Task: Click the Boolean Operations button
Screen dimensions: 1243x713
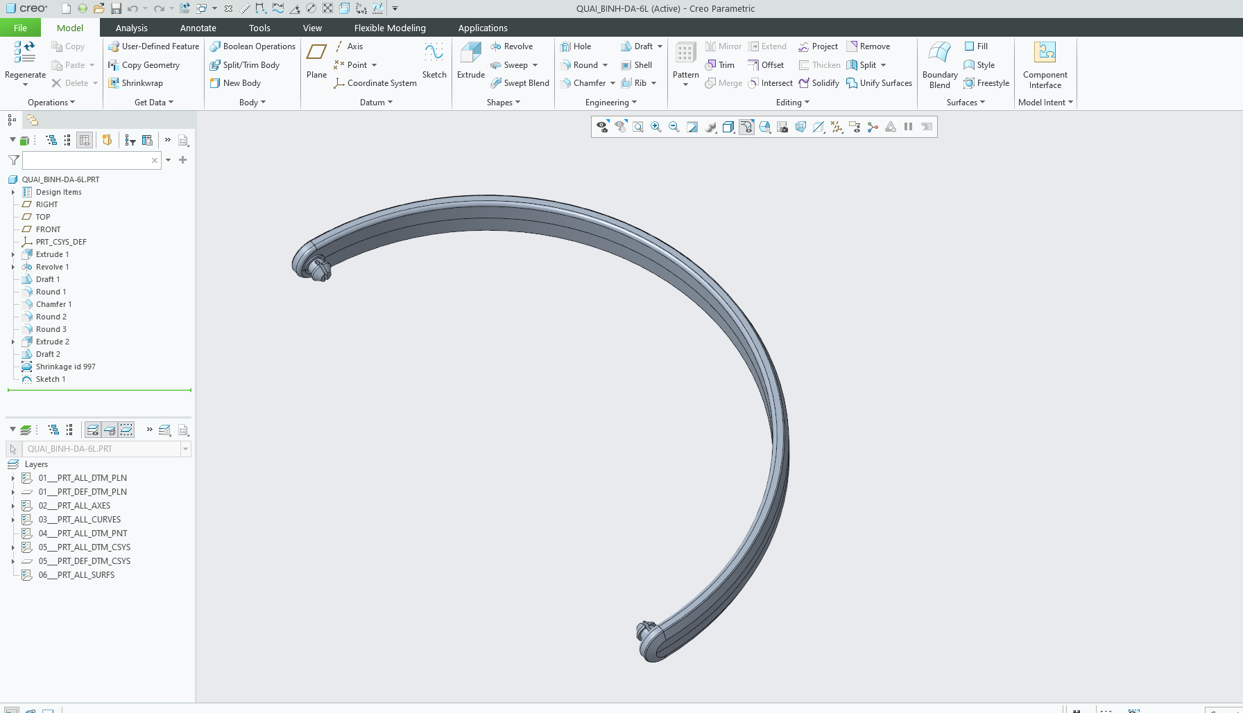Action: 252,46
